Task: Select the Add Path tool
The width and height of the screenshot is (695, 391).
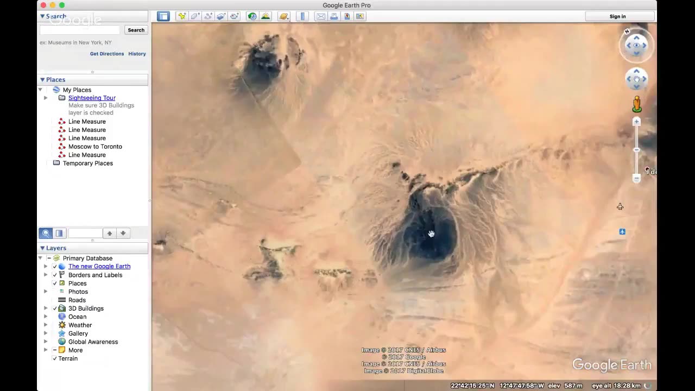Action: point(208,16)
